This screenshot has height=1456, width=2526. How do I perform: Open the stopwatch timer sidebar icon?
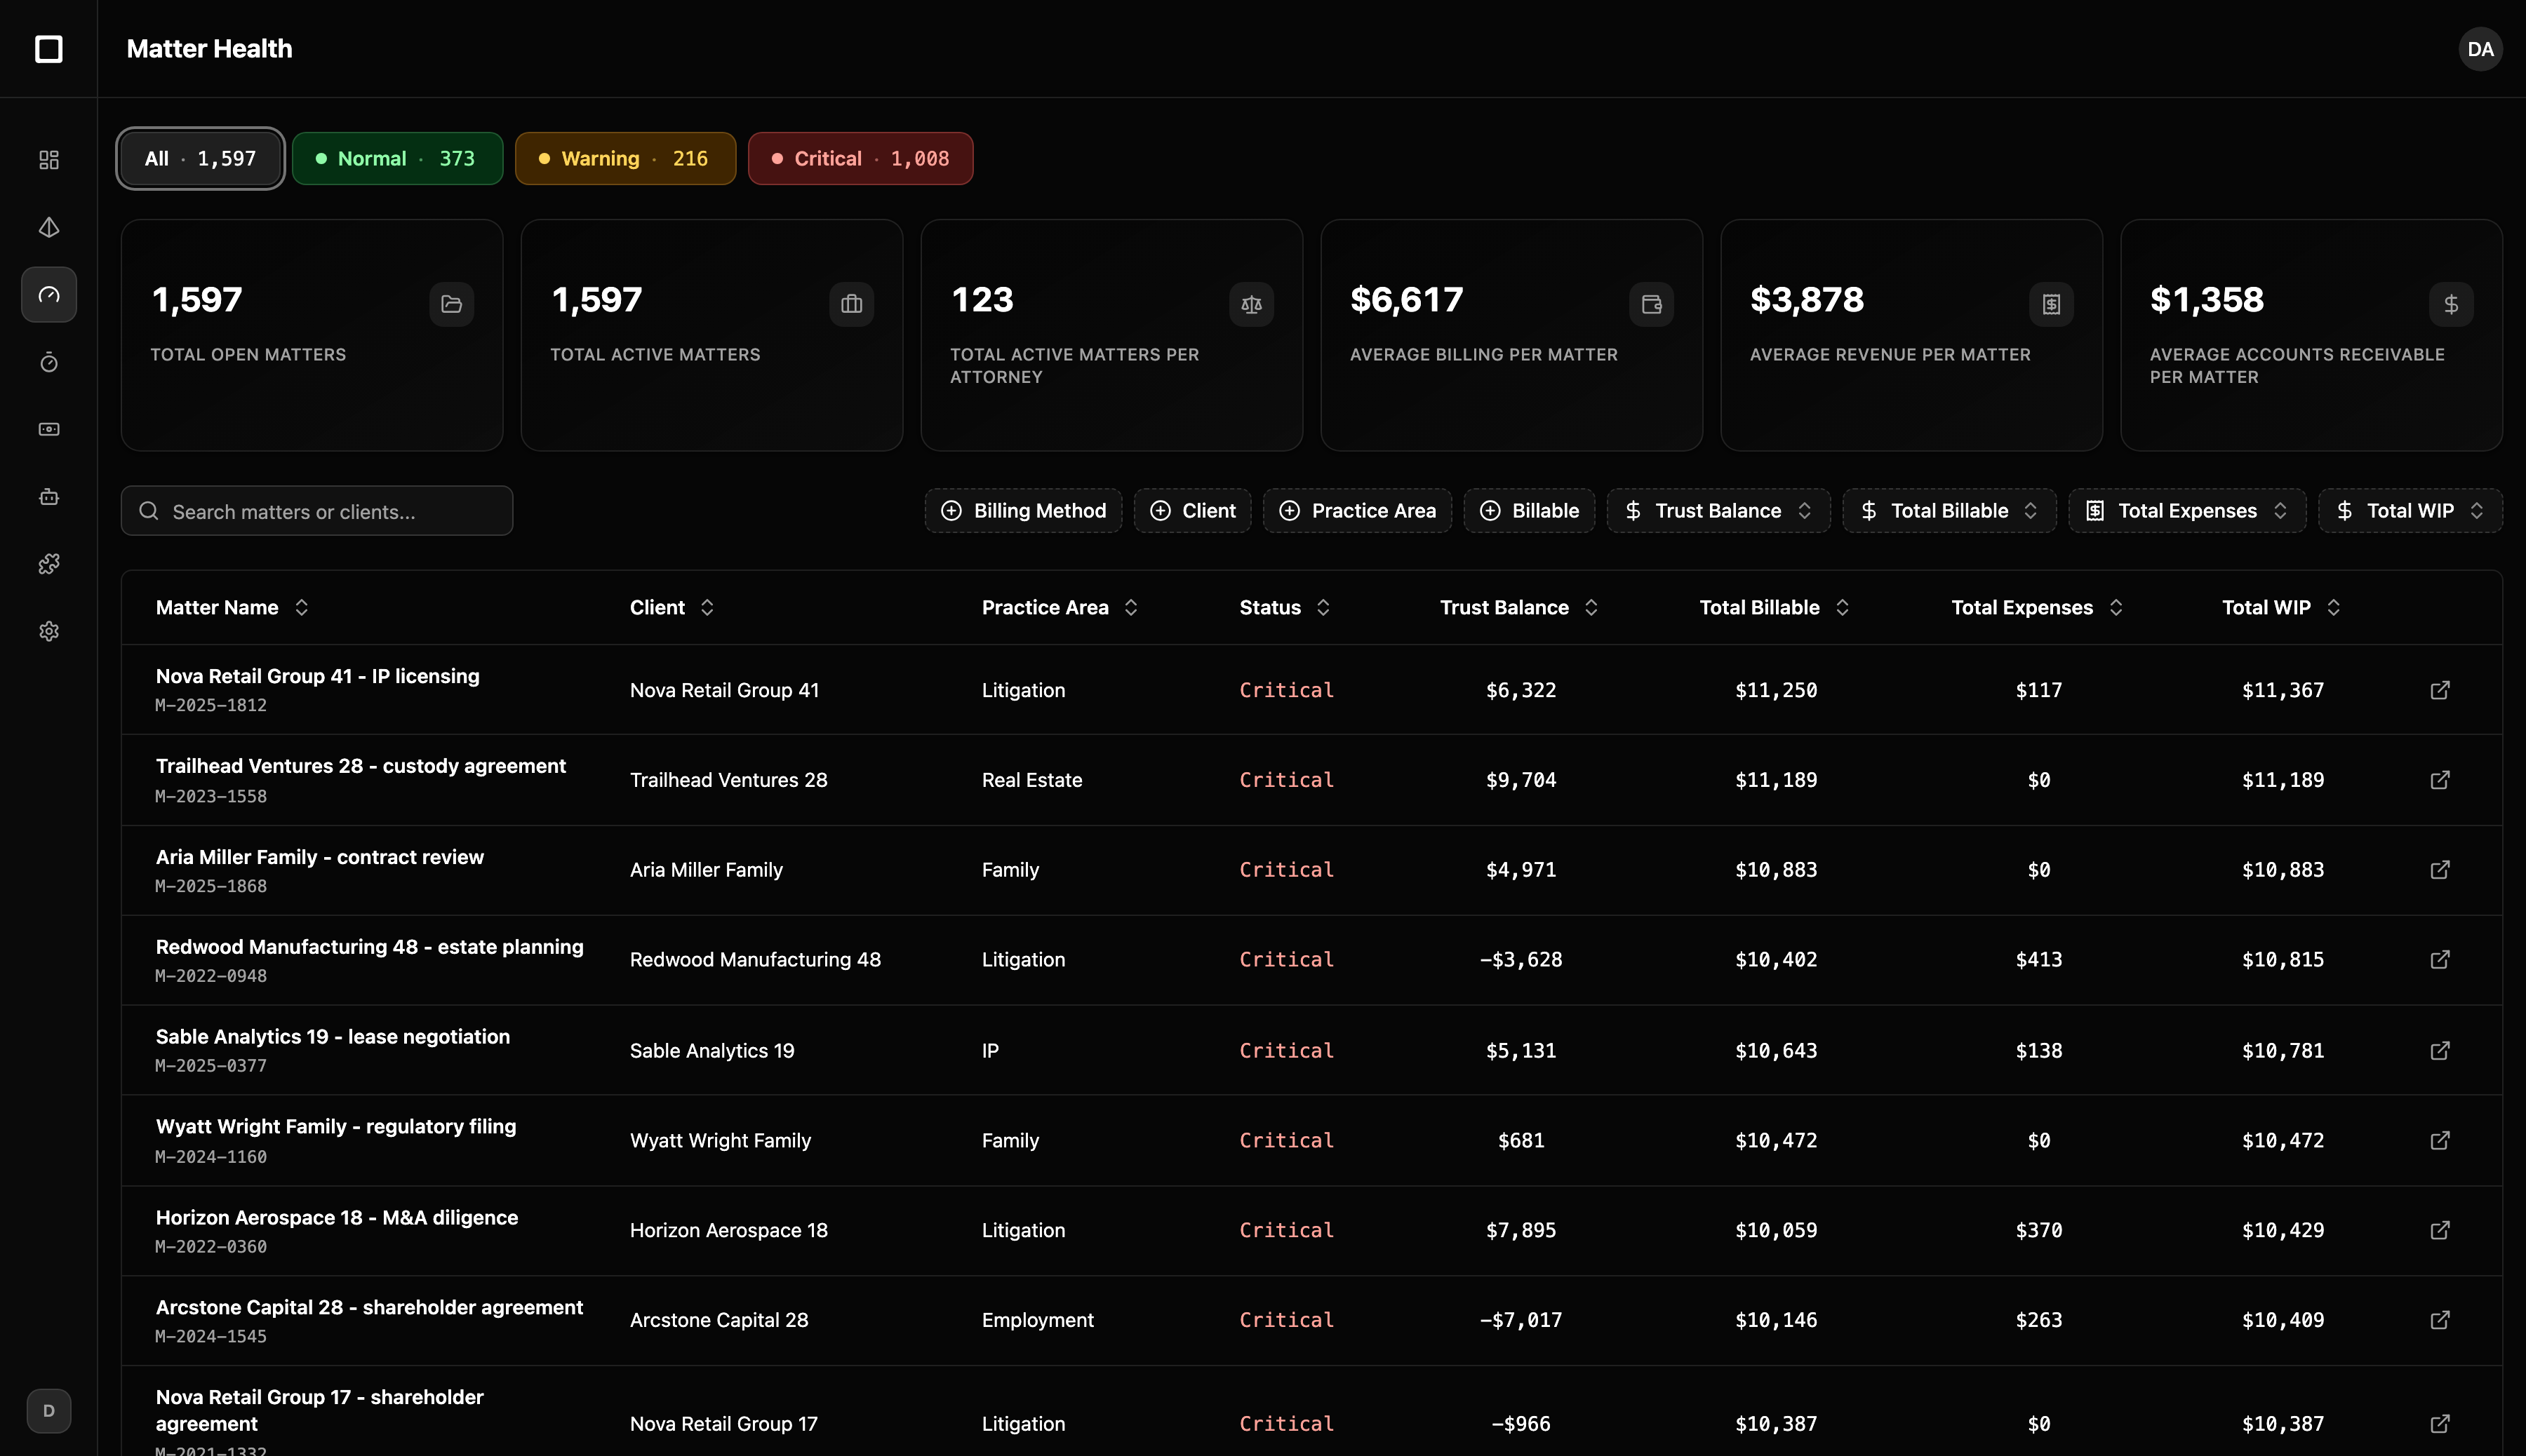(x=49, y=362)
